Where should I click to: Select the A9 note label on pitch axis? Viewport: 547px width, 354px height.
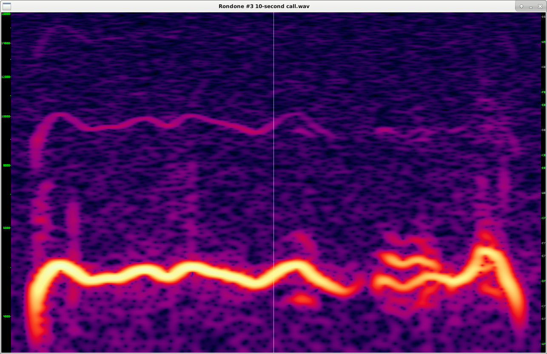pyautogui.click(x=543, y=42)
